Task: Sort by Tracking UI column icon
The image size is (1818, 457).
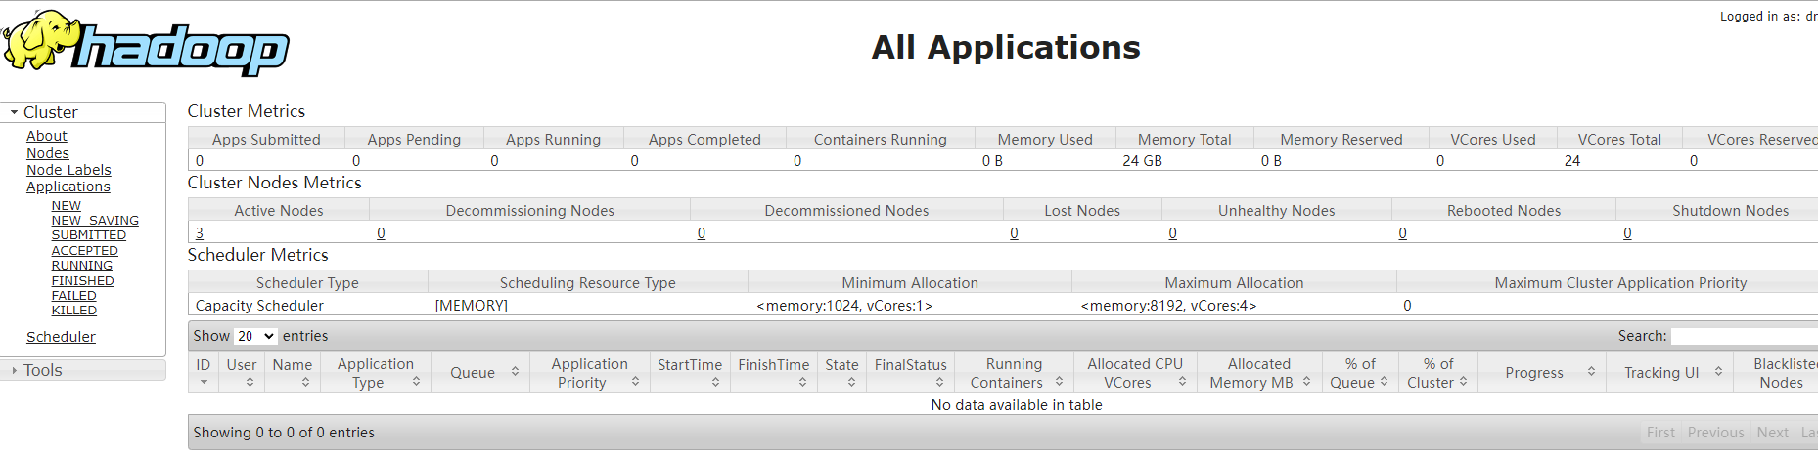Action: [1718, 372]
